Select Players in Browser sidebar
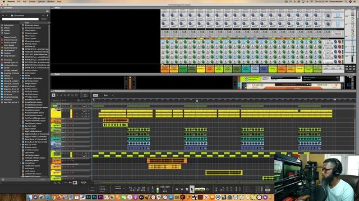The image size is (359, 201). coord(7,33)
